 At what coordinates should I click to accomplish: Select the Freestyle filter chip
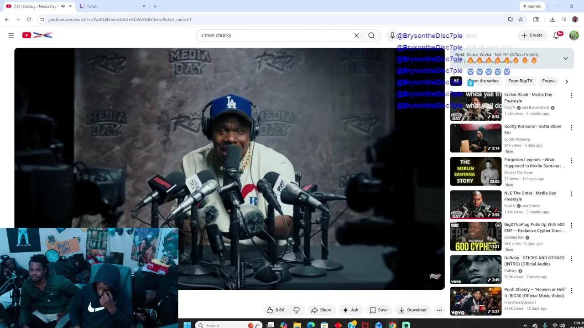pos(549,81)
